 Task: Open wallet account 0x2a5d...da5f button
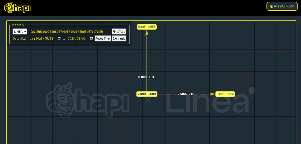(x=282, y=6)
